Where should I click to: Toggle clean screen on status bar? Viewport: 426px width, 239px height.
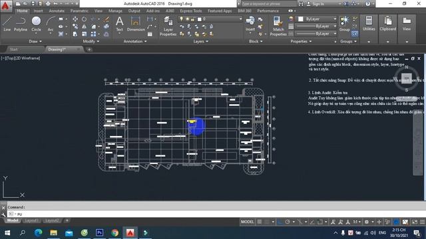click(415, 222)
